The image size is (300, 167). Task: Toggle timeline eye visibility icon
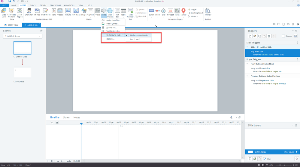pyautogui.click(x=51, y=122)
